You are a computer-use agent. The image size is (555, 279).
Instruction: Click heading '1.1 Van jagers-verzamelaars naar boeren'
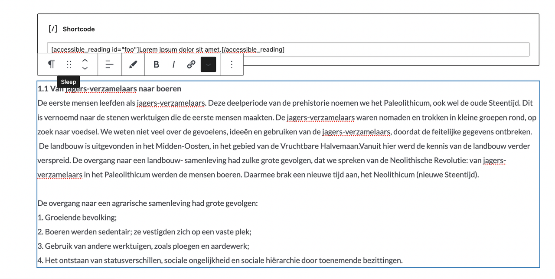(x=109, y=89)
